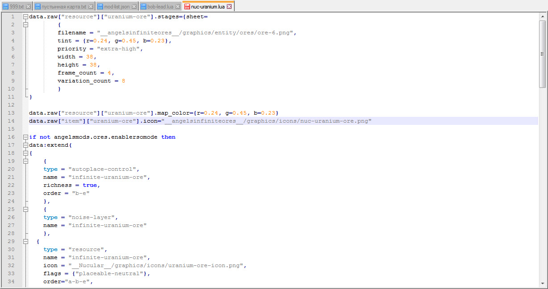Close the mod-list.json tab
Viewport: 548px width, 289px height.
[x=134, y=7]
